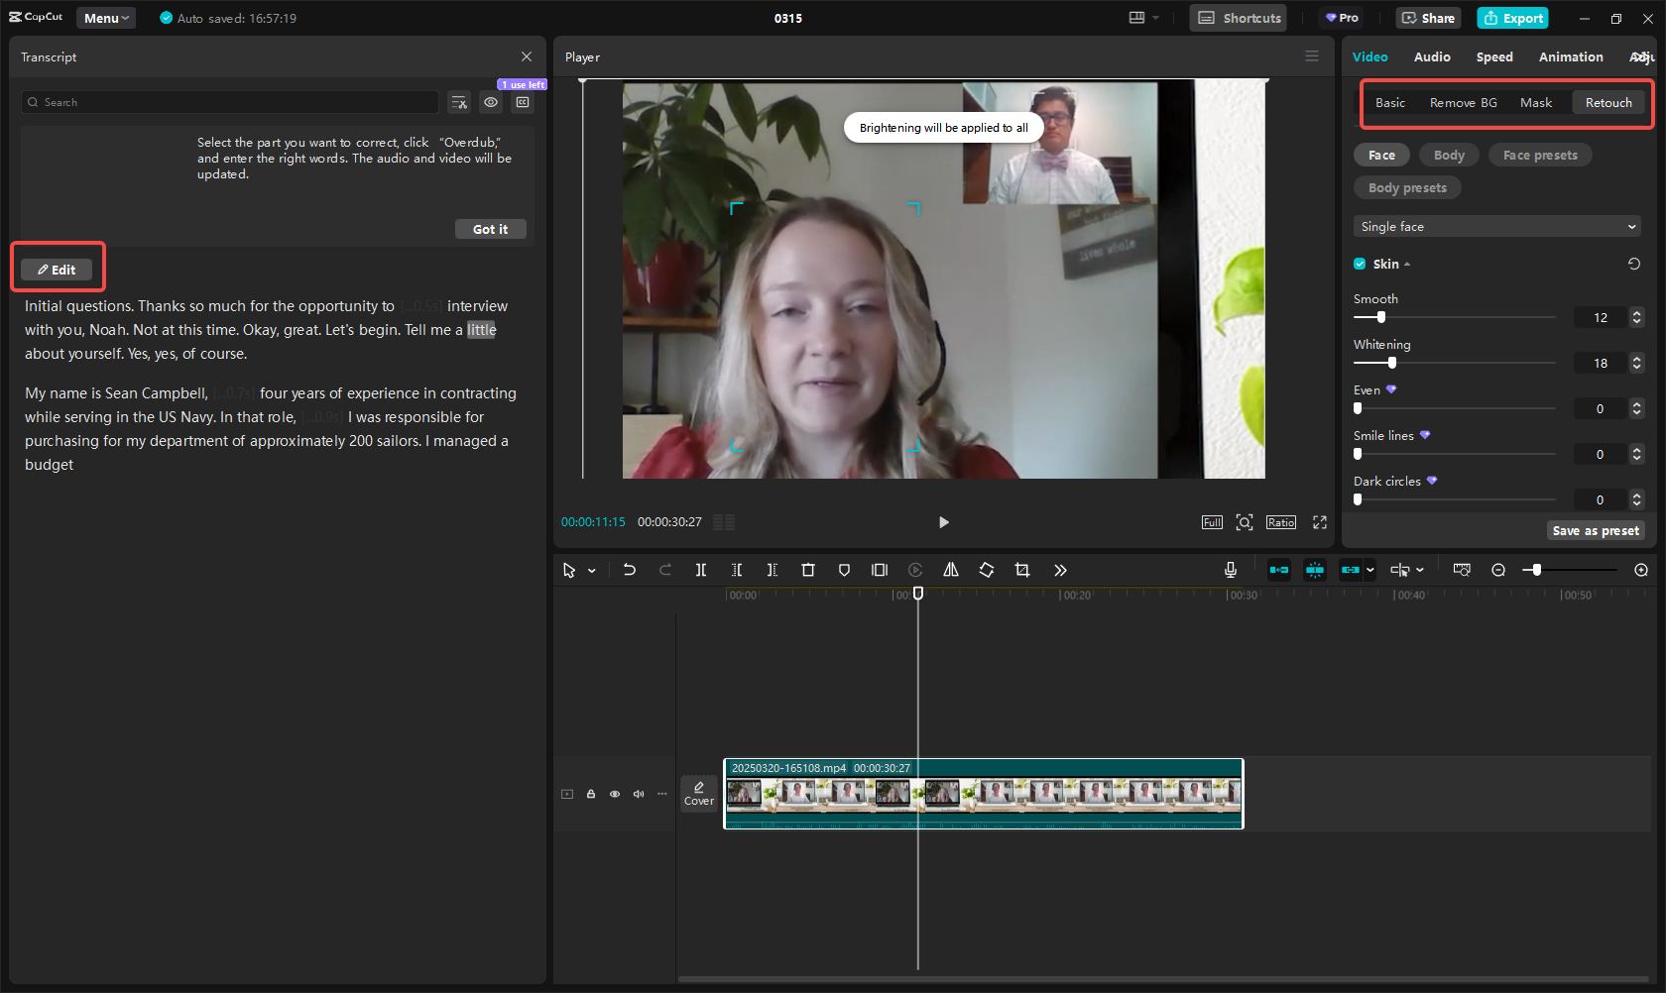Viewport: 1666px width, 993px height.
Task: Remove filler words with the transcript scissors icon
Action: (458, 102)
